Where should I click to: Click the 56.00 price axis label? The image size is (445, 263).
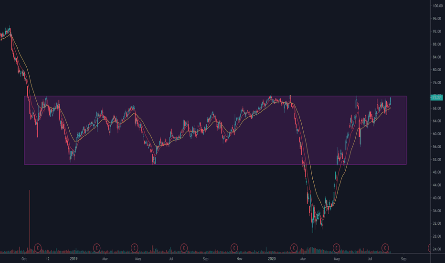[437, 146]
